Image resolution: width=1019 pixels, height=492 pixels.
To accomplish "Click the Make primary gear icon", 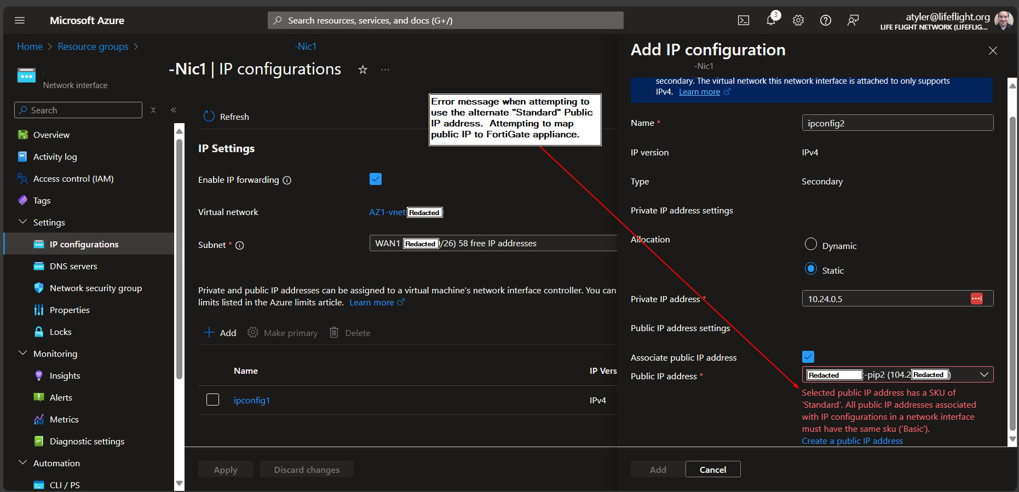I will tap(252, 332).
